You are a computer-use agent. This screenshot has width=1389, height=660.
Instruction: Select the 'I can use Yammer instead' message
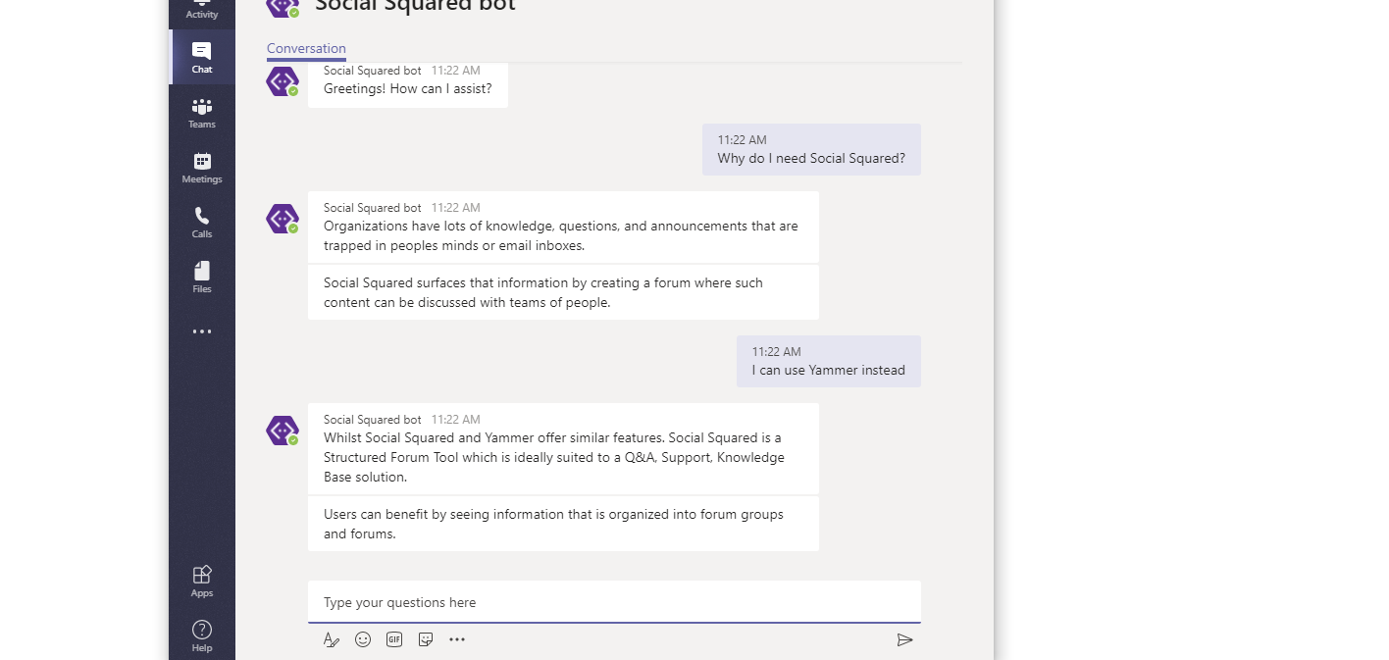(x=828, y=370)
